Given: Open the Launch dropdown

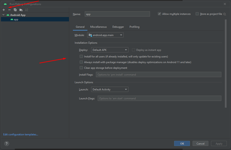Looking at the screenshot, I should point(110,89).
